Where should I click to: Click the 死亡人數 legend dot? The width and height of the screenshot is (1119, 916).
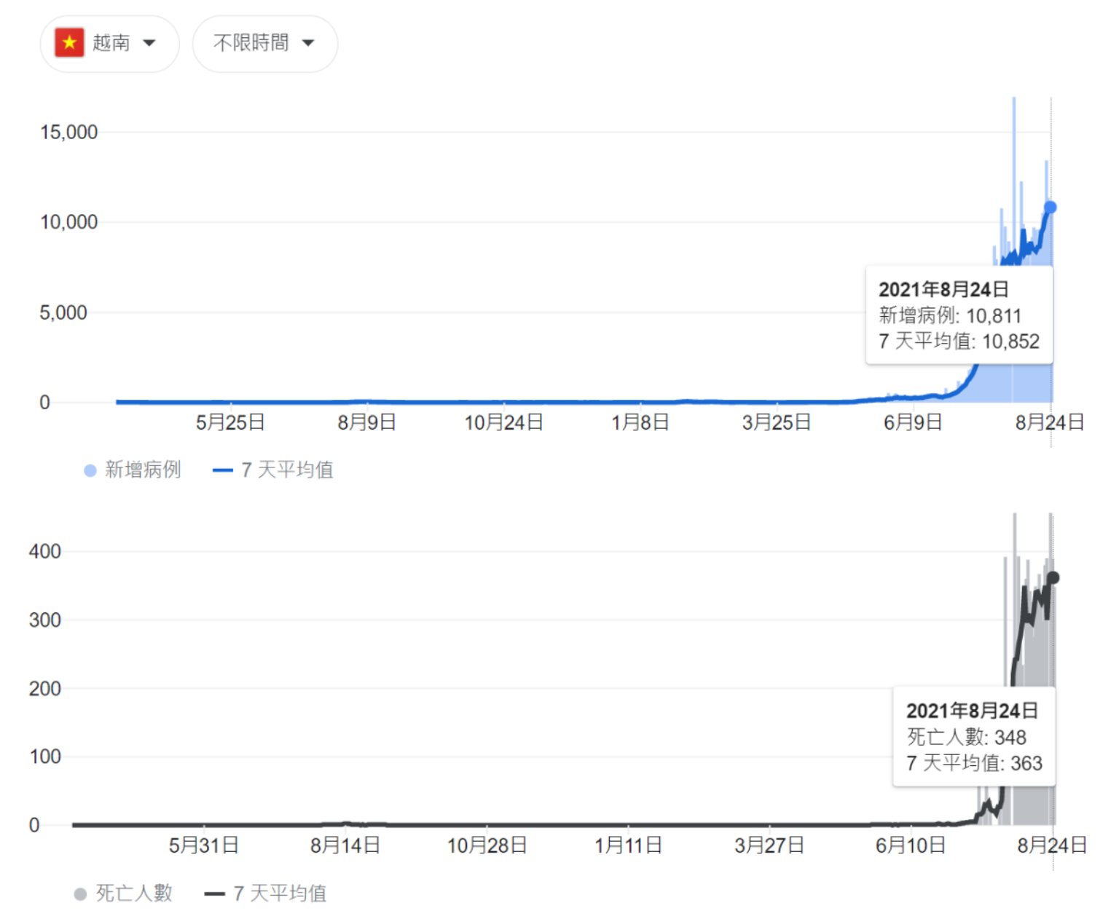tap(80, 893)
